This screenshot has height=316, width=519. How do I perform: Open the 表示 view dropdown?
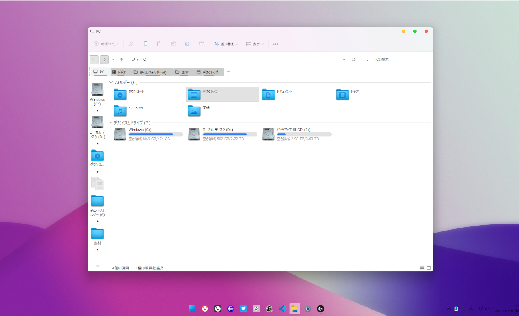pyautogui.click(x=255, y=44)
